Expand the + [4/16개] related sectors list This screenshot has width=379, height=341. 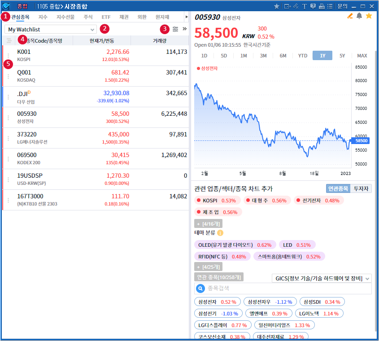208,223
